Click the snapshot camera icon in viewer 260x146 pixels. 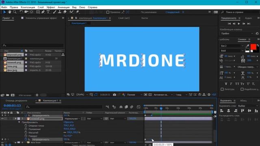[x=115, y=94]
